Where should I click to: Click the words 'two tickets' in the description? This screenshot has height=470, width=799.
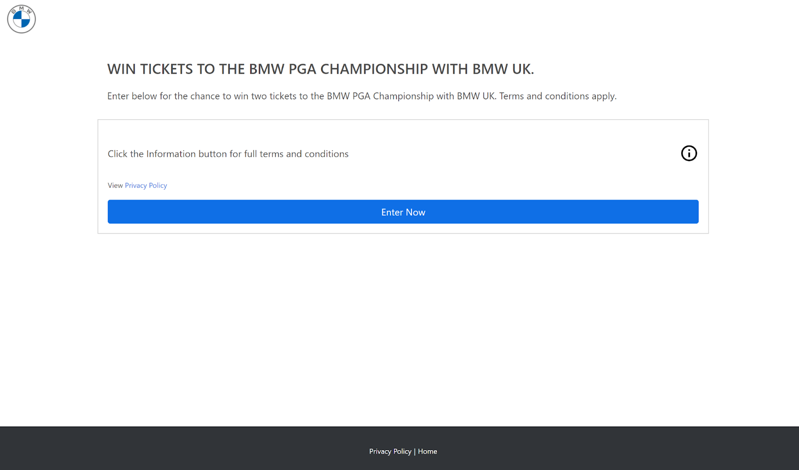pyautogui.click(x=274, y=96)
